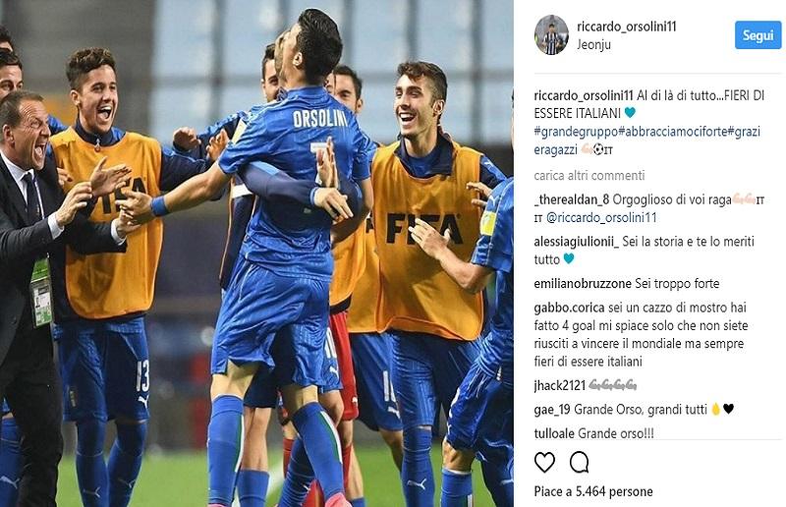This screenshot has width=786, height=507.
Task: Follow the account with Segui button
Action: 758,35
